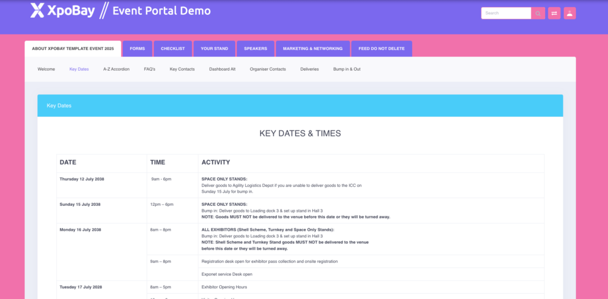Viewport: 608px width, 299px height.
Task: Type in the Search input field
Action: pos(506,13)
